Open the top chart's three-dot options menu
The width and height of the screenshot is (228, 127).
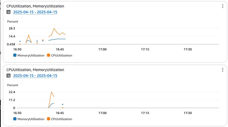coord(223,6)
